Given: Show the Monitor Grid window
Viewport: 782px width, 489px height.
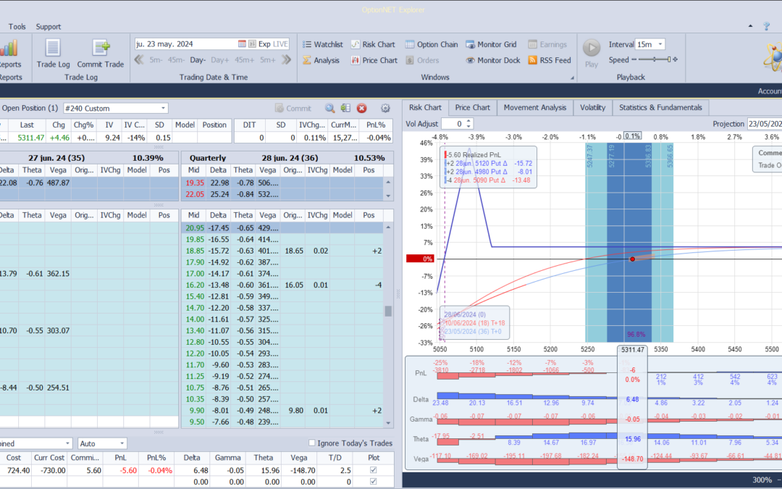Looking at the screenshot, I should 490,44.
